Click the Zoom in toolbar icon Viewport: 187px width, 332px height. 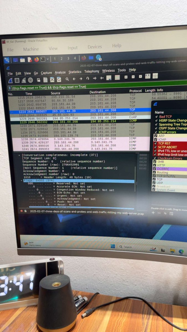coord(126,77)
